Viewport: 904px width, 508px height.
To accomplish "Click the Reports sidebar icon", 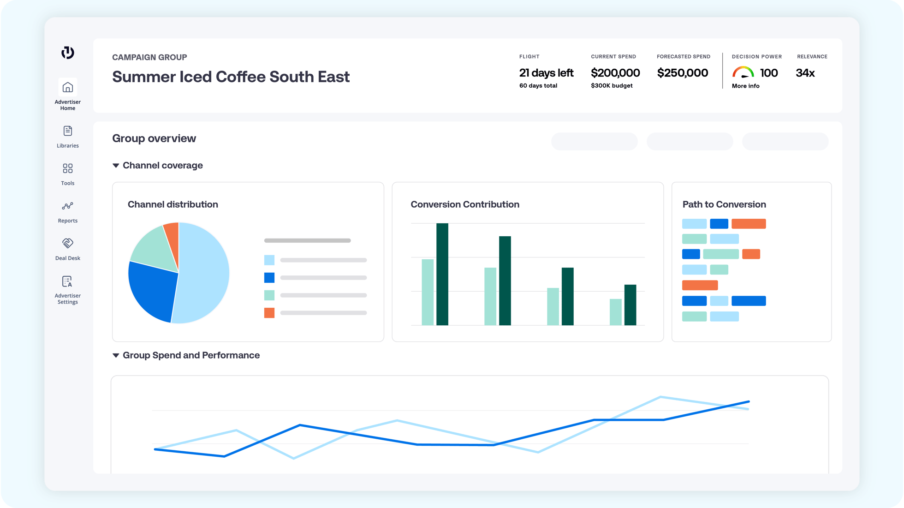I will [67, 206].
